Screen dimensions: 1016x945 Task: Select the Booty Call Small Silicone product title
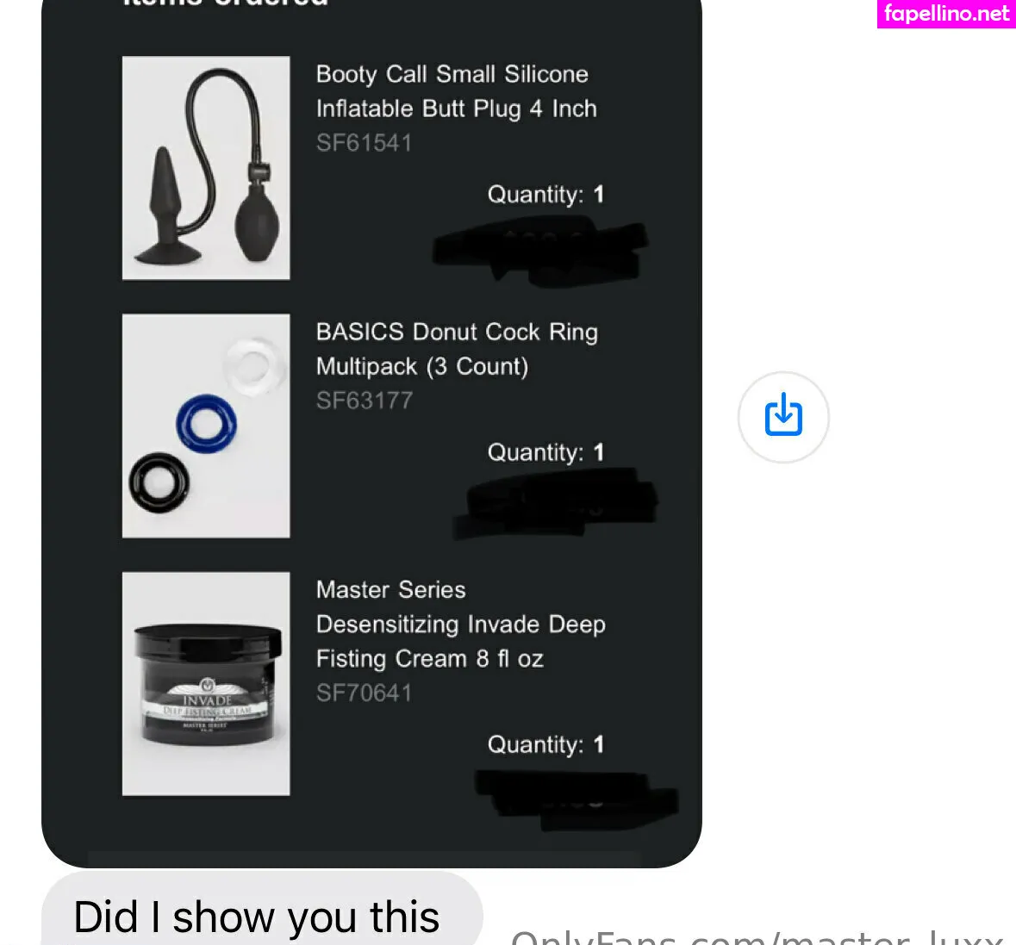point(456,91)
